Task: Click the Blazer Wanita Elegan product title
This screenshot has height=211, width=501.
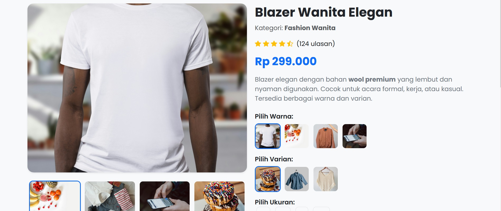Action: pyautogui.click(x=324, y=12)
